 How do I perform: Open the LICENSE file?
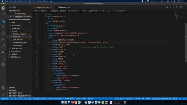point(14,54)
